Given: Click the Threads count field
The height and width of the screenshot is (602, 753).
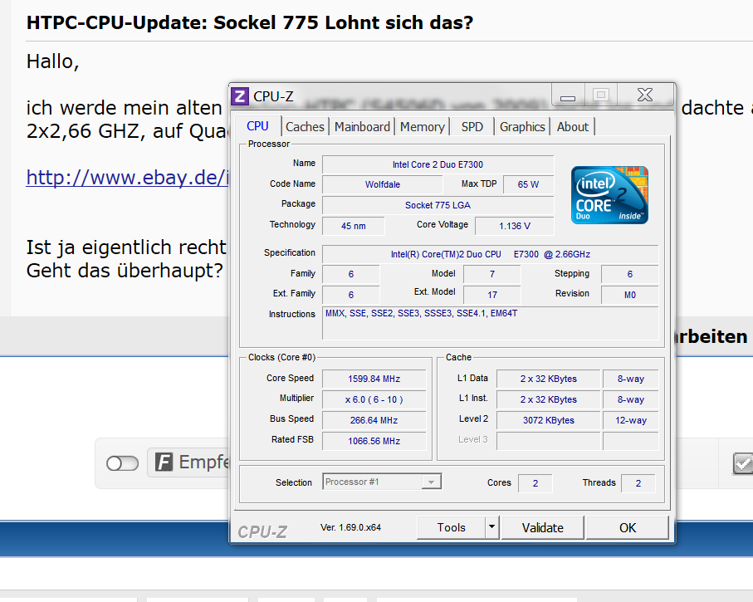Looking at the screenshot, I should point(638,483).
